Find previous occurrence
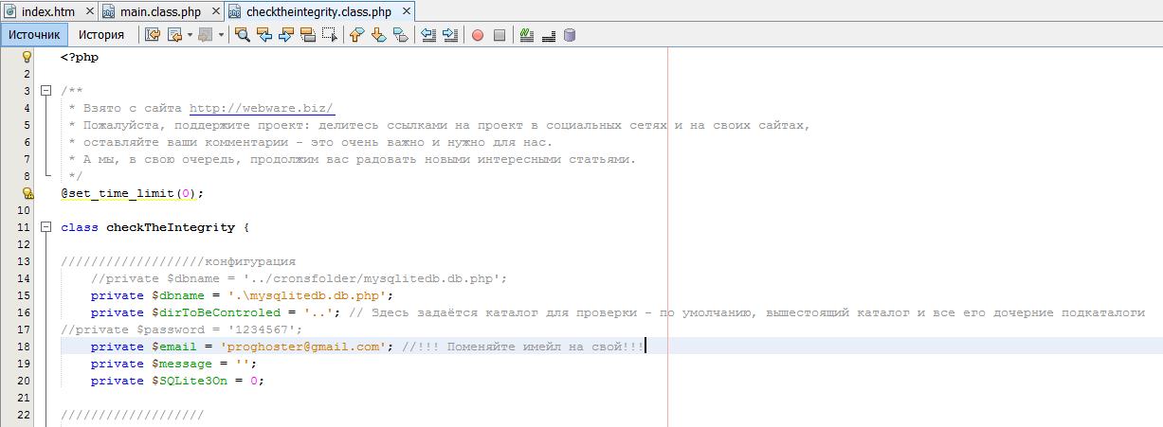The width and height of the screenshot is (1163, 427). pyautogui.click(x=264, y=35)
